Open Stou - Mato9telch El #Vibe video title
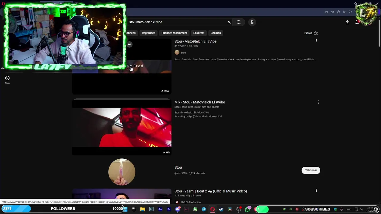381x214 pixels. click(x=195, y=41)
